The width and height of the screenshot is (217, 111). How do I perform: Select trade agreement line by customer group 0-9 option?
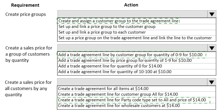pyautogui.click(x=130, y=55)
